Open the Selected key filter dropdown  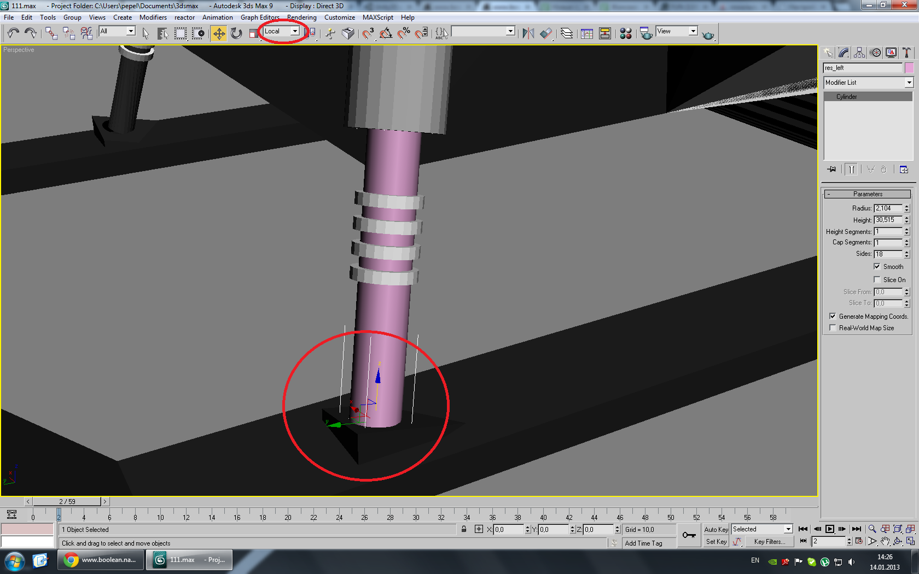pyautogui.click(x=762, y=529)
